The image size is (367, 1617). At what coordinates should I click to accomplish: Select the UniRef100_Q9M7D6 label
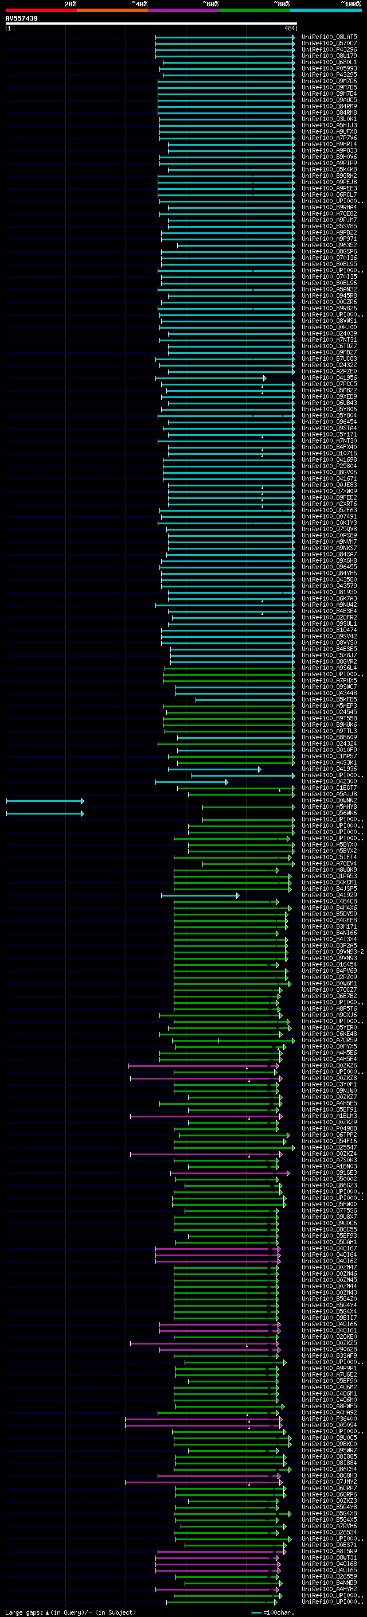click(x=329, y=81)
